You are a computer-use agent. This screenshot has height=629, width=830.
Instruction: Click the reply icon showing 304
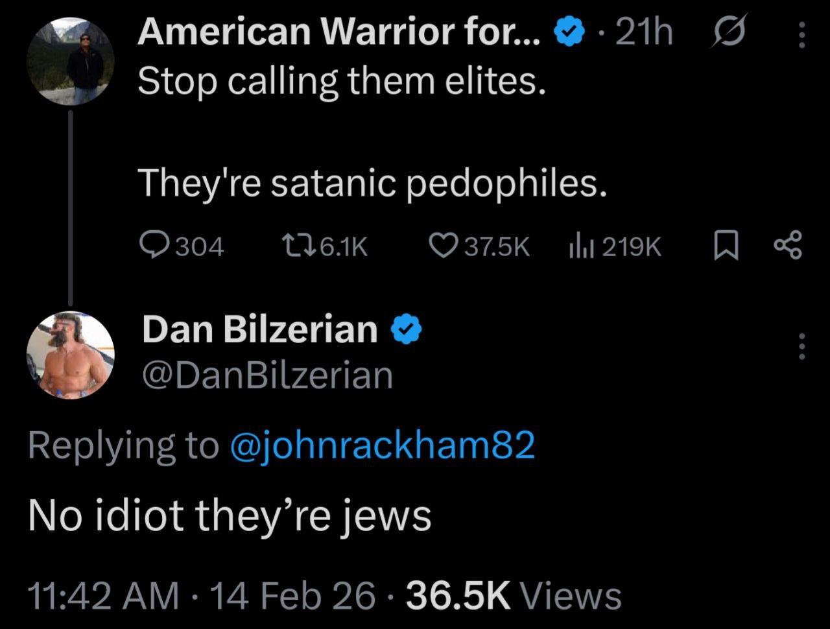click(x=154, y=246)
